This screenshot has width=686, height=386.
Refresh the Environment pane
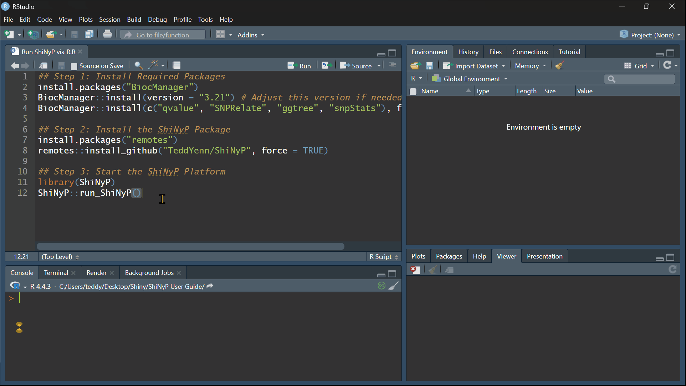(667, 65)
